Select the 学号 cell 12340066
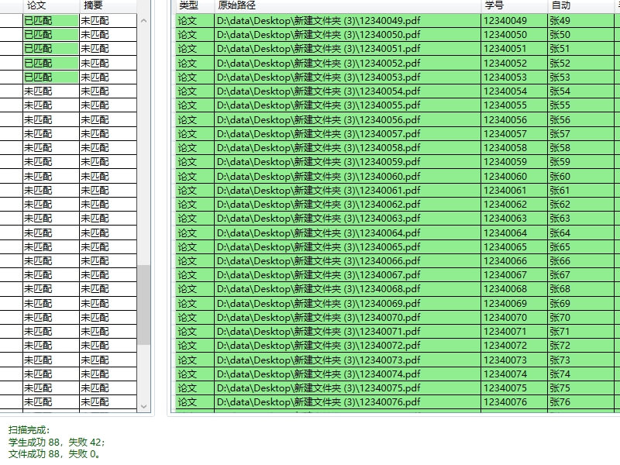The width and height of the screenshot is (620, 465). point(505,261)
